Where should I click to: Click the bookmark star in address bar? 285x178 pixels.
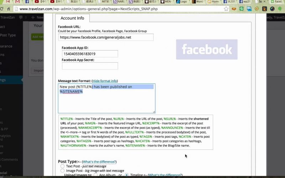point(226,9)
